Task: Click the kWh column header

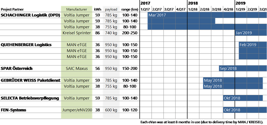Action: pyautogui.click(x=97, y=9)
